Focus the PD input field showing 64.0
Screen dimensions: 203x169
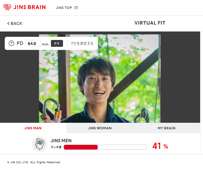click(x=33, y=43)
